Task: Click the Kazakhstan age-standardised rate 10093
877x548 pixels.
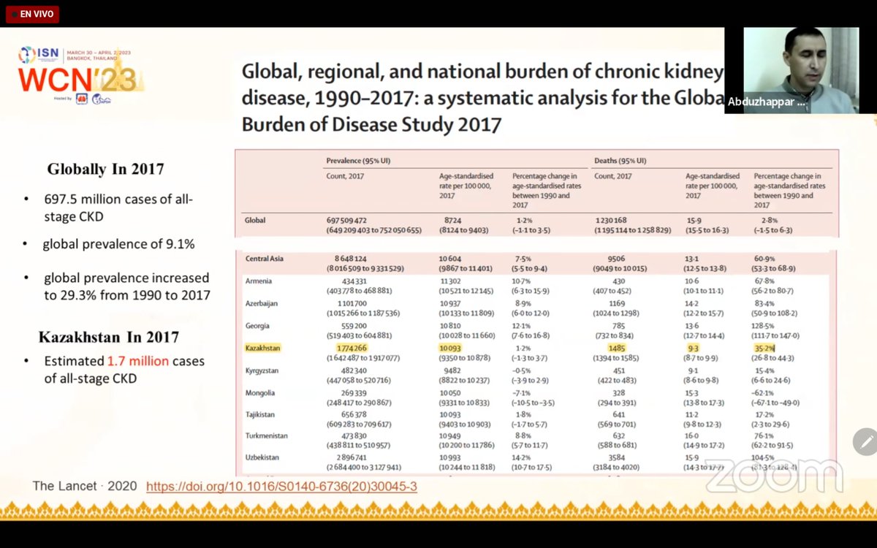Action: [x=449, y=349]
